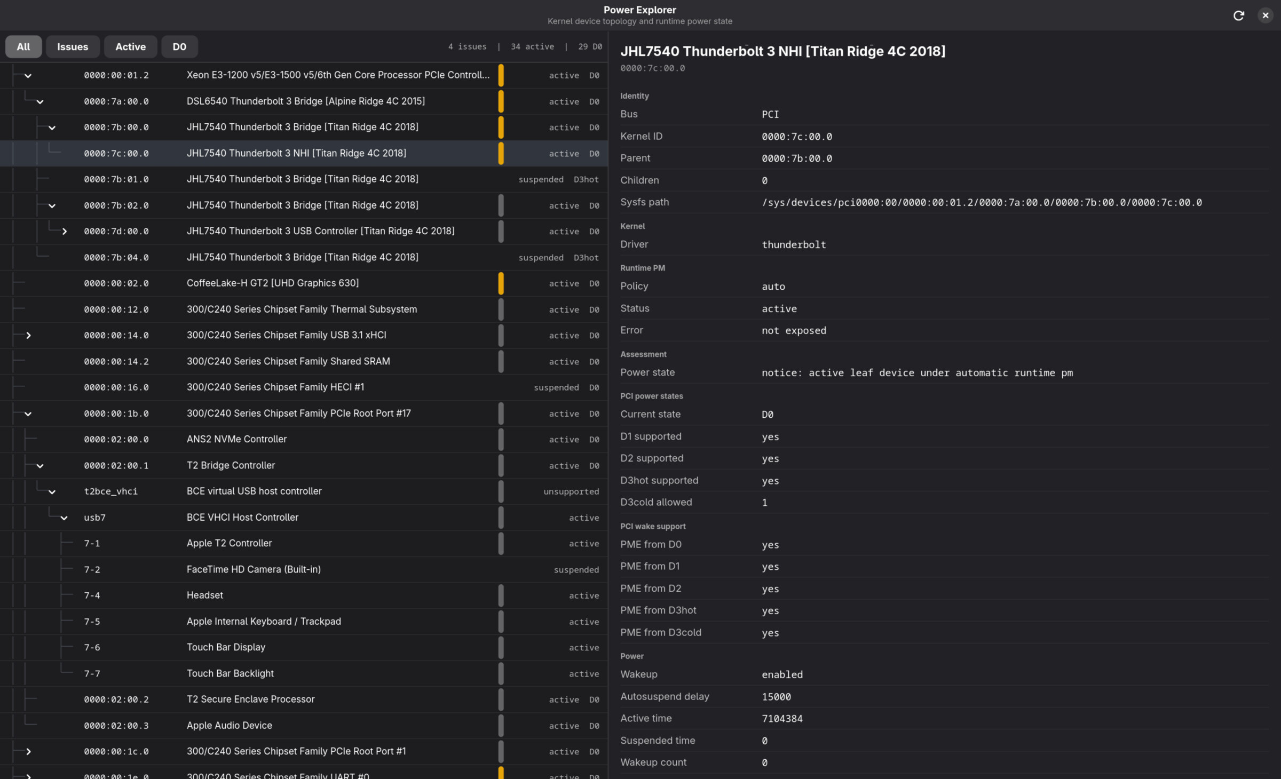Image resolution: width=1281 pixels, height=779 pixels.
Task: Expand the 0000:00:14.0 USB 3.1 xHCI node
Action: [28, 336]
